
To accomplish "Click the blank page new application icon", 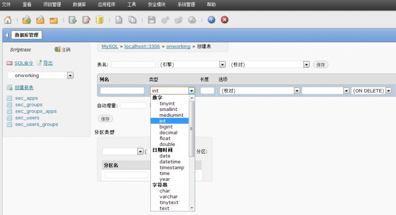I will click(x=119, y=20).
